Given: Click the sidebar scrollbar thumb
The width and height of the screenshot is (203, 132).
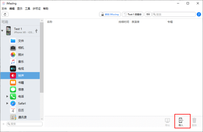Looking at the screenshot, I should 42,57.
